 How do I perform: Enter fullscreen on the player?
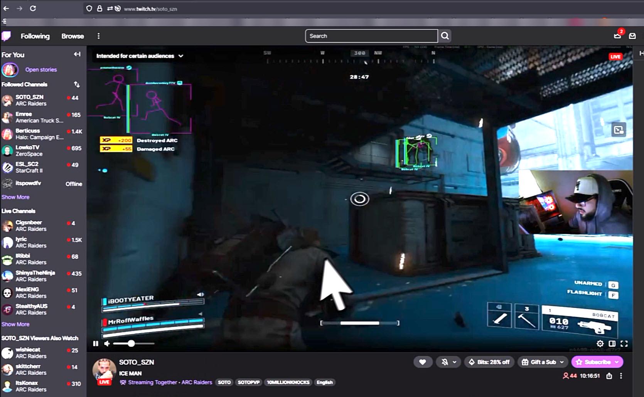(624, 343)
